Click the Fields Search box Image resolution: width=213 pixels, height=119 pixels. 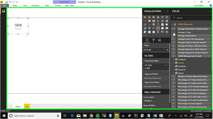(x=192, y=18)
